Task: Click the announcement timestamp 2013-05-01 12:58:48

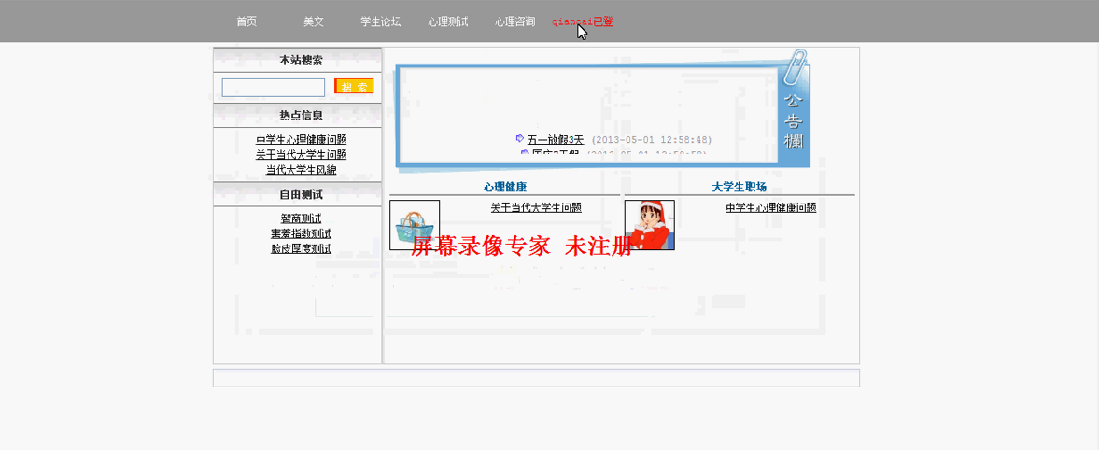Action: 652,140
